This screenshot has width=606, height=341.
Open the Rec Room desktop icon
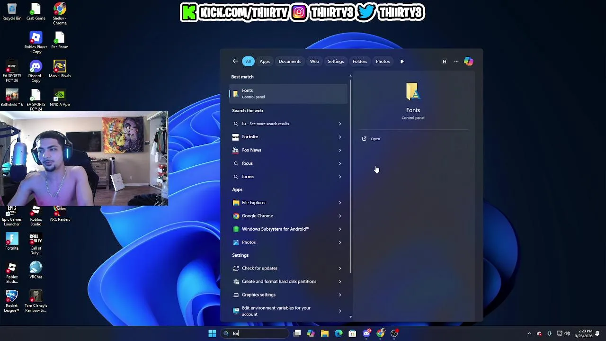point(60,40)
